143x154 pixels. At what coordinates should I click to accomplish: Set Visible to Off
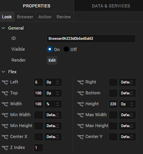point(66,49)
